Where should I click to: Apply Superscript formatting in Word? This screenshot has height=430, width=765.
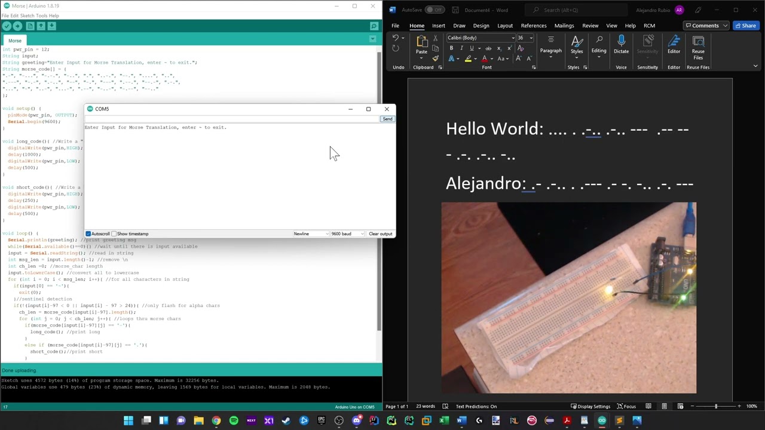[509, 48]
